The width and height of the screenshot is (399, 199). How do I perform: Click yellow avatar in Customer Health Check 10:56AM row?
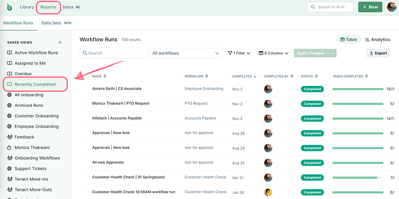(268, 192)
